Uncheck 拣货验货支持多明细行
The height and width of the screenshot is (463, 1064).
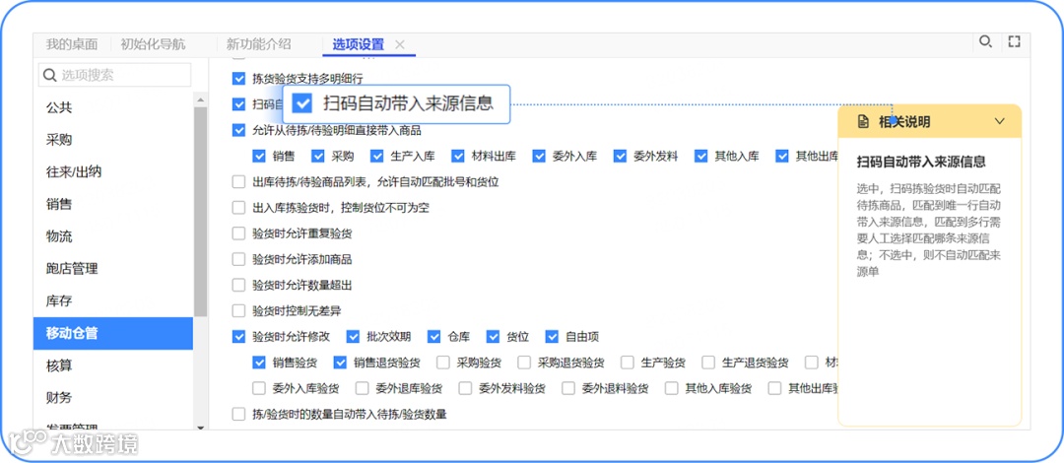(x=238, y=79)
